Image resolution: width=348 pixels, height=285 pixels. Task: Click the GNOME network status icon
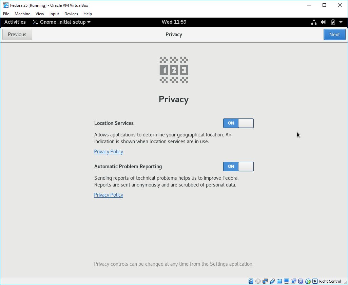click(x=314, y=22)
